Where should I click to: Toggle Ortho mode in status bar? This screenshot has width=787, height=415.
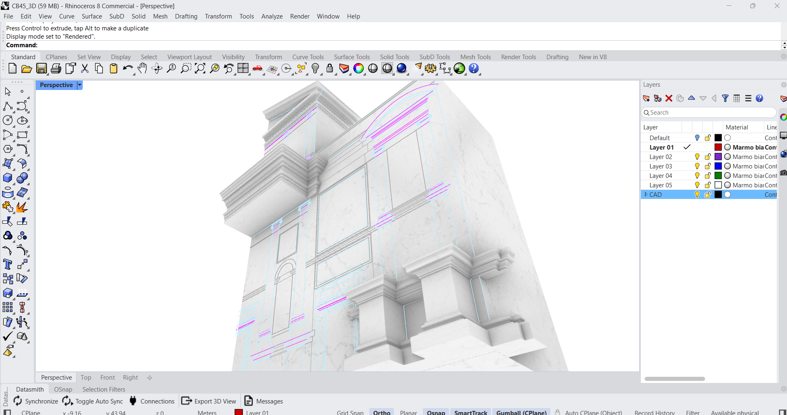point(382,412)
